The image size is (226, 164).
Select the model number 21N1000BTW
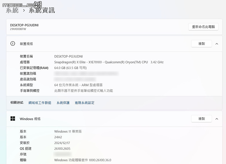18,29
